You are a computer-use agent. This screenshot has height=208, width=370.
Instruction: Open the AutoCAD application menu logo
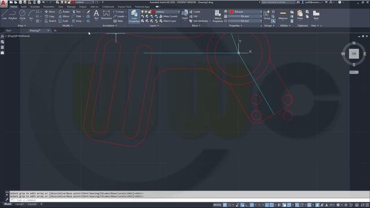(3, 3)
